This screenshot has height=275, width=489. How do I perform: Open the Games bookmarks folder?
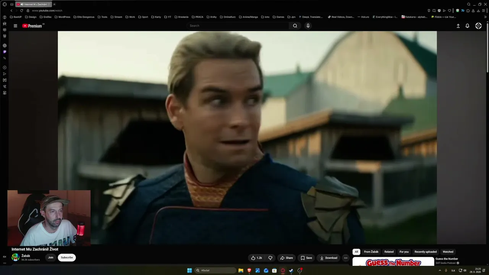[x=278, y=17]
